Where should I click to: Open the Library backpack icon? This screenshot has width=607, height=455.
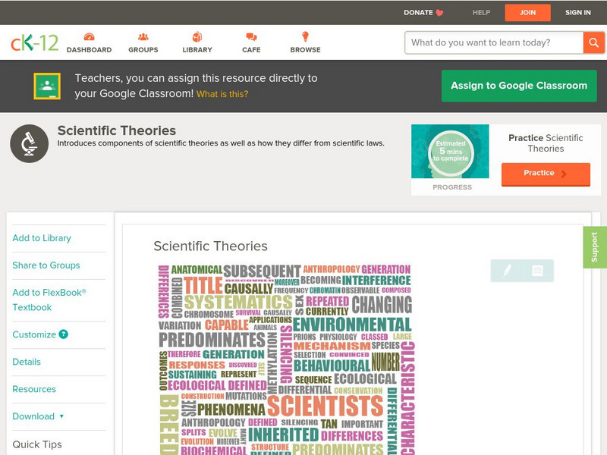(x=197, y=36)
